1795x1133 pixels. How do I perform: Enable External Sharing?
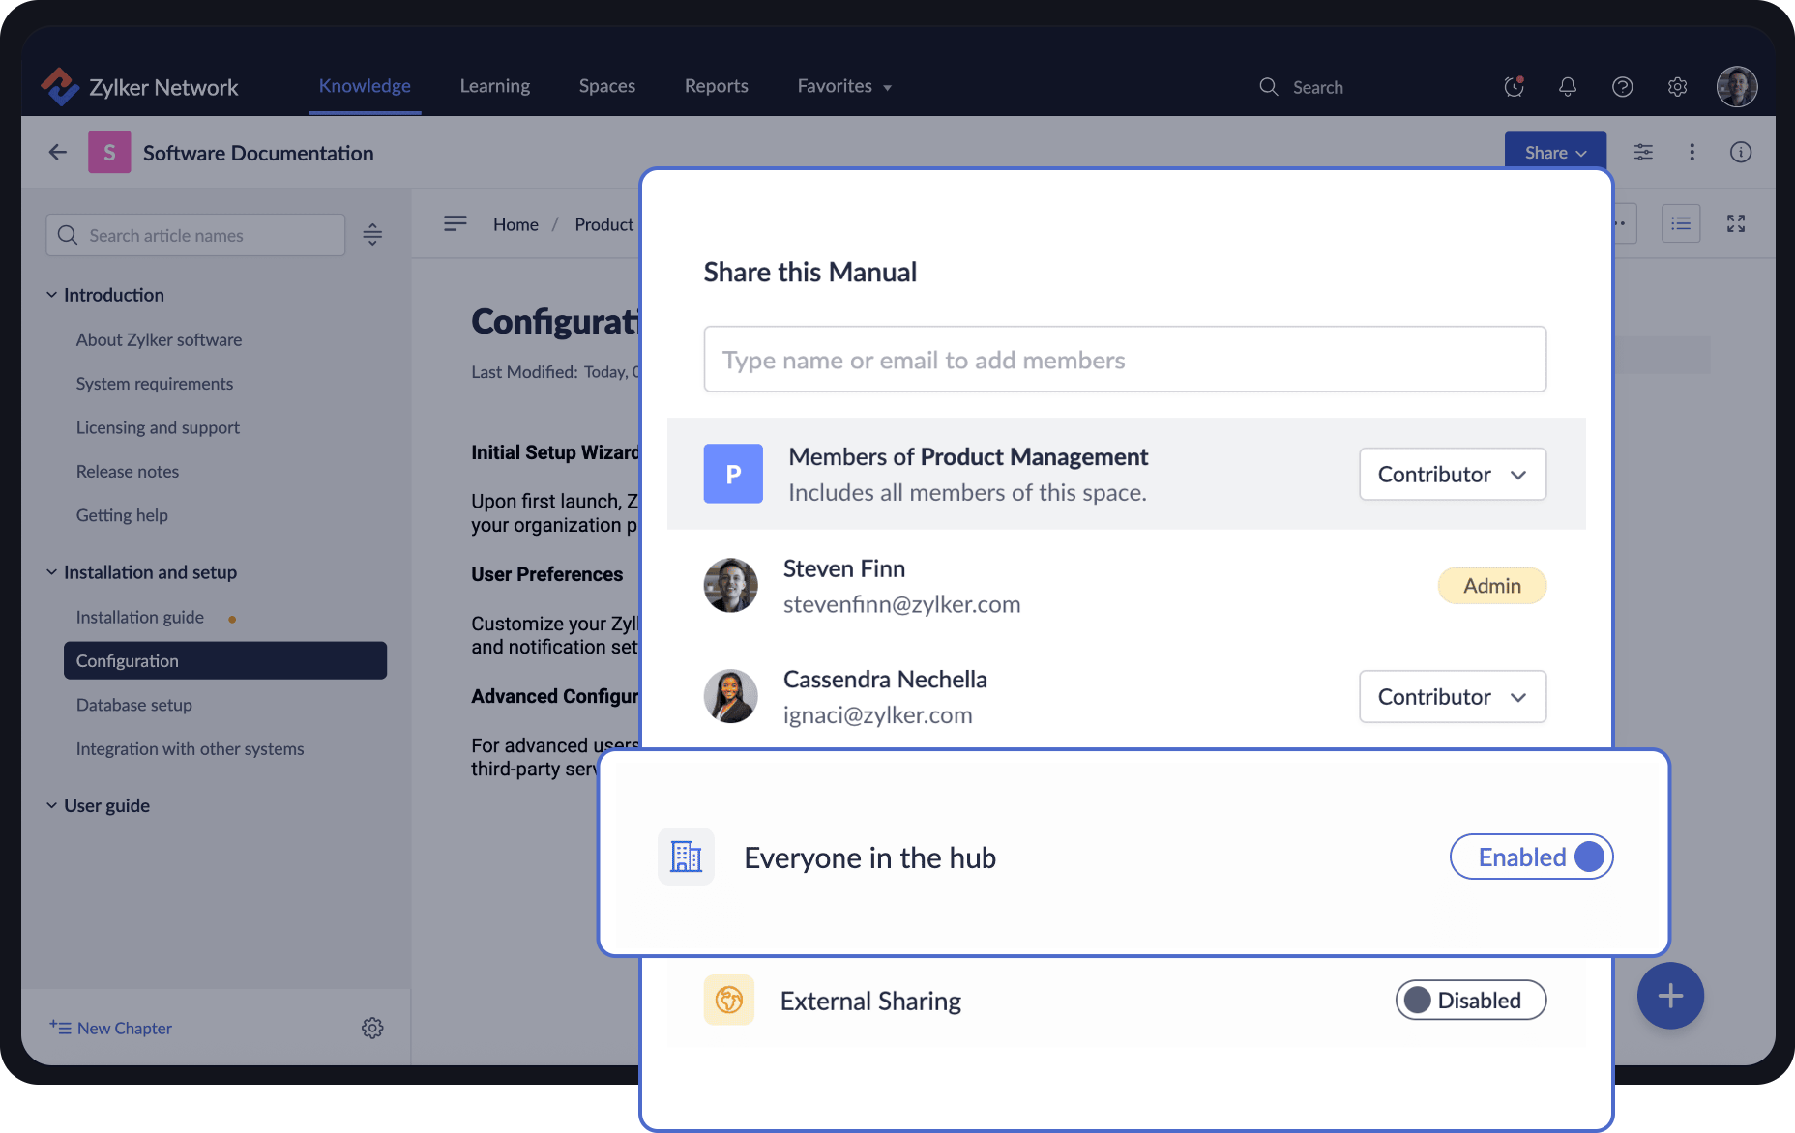tap(1470, 1000)
